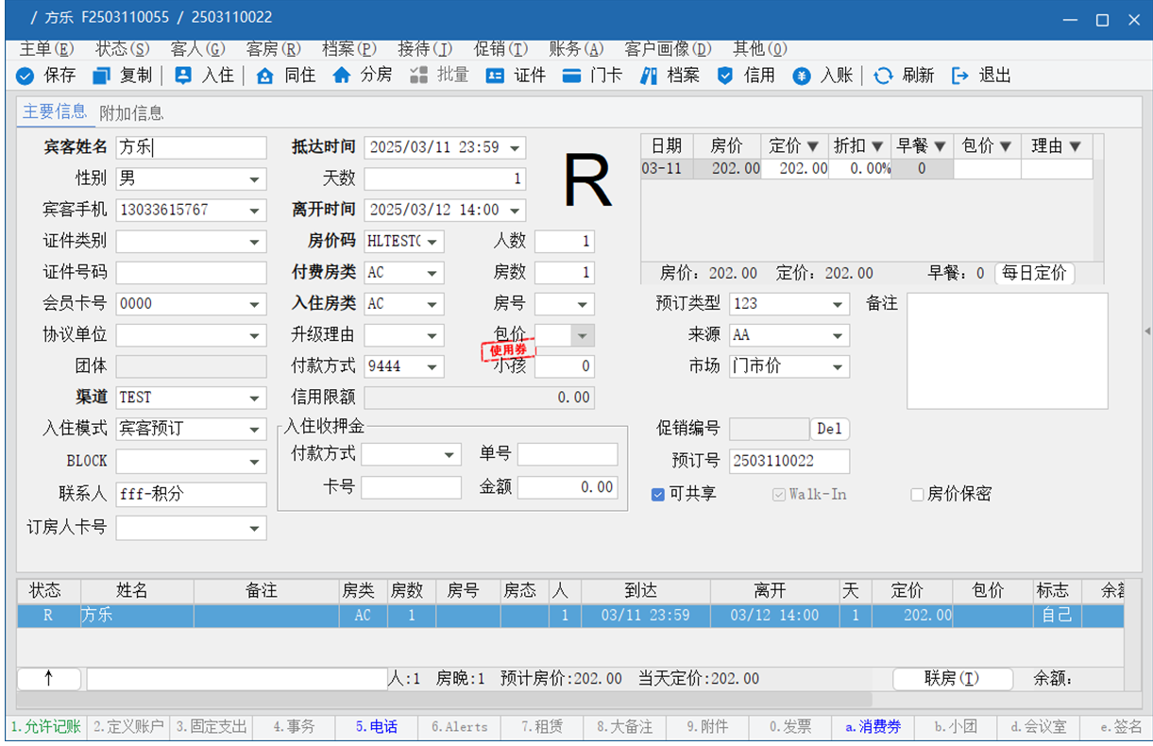The width and height of the screenshot is (1153, 746).
Task: Open the 主单 menu
Action: point(46,49)
